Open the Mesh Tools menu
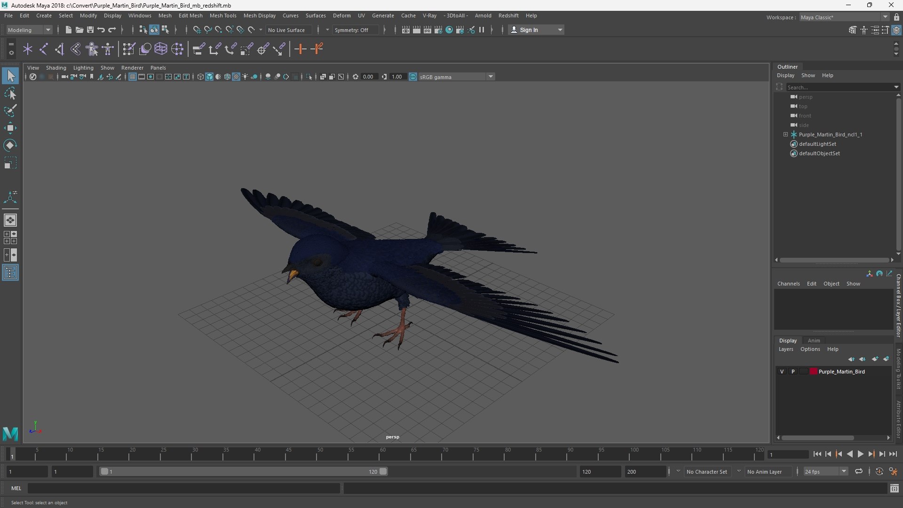The image size is (903, 508). 223,16
